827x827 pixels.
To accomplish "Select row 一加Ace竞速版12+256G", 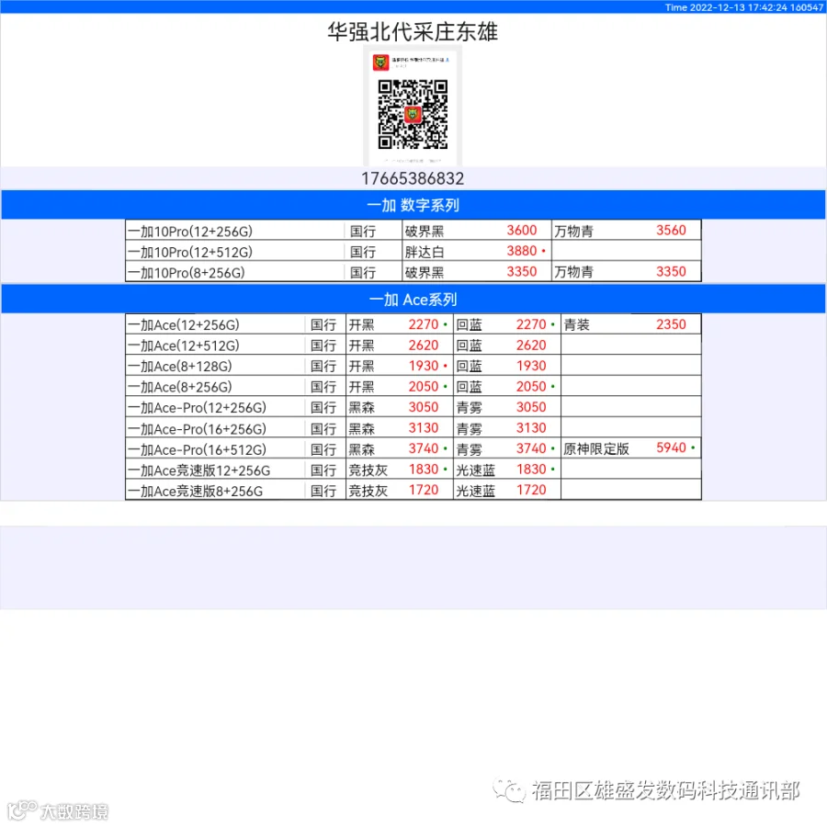I will point(413,469).
